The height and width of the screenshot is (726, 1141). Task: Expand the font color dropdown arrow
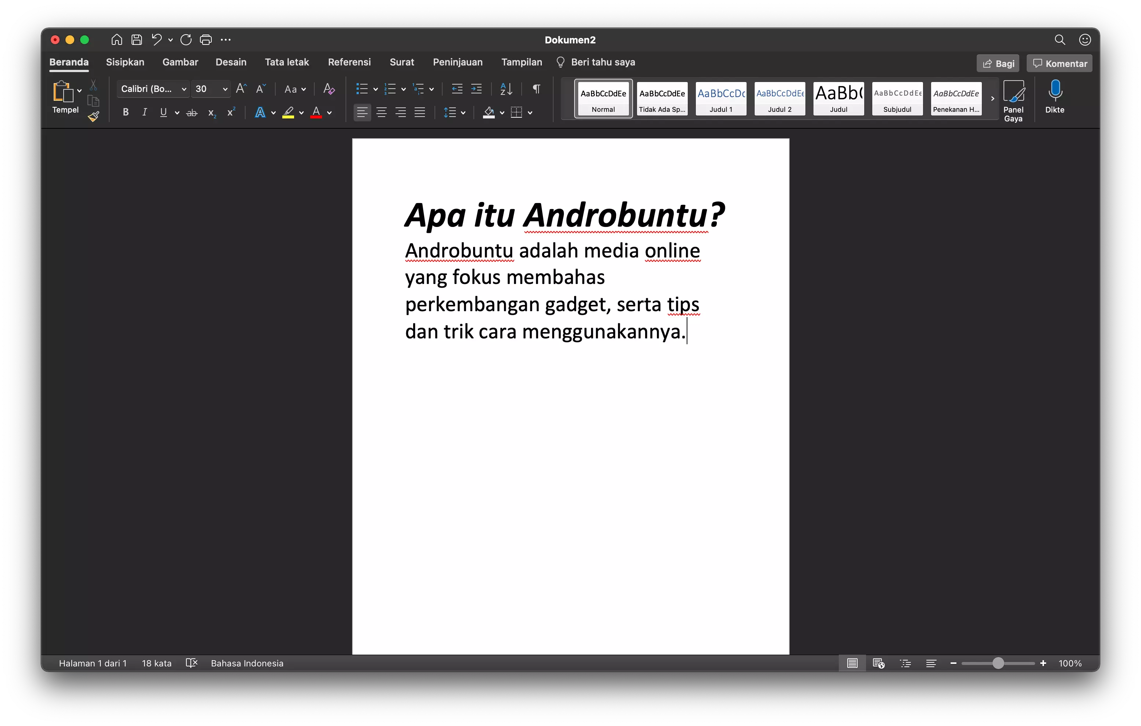[x=329, y=114]
